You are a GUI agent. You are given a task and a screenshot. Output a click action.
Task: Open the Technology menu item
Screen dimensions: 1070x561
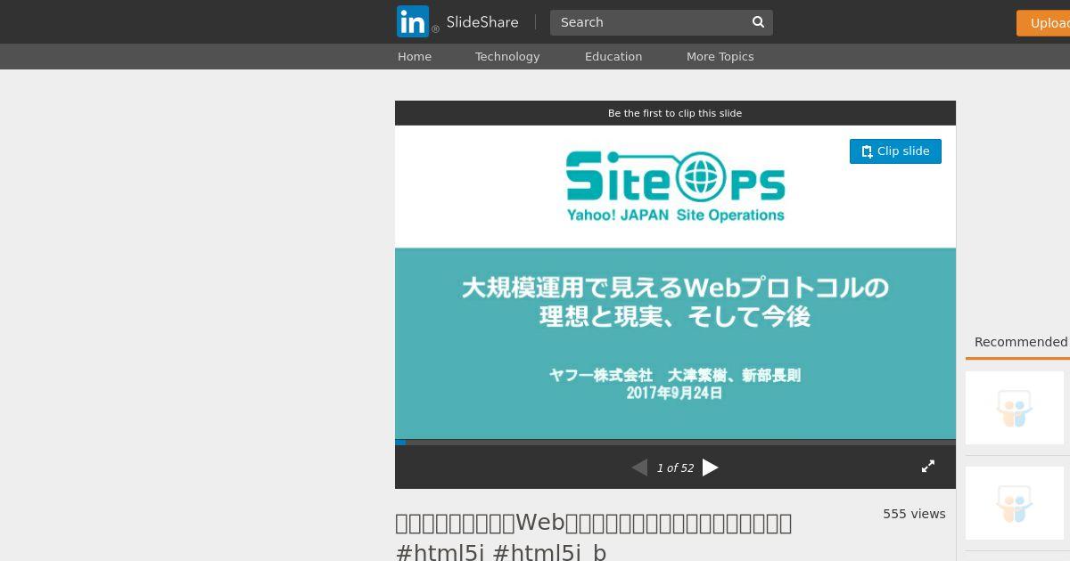coord(507,56)
